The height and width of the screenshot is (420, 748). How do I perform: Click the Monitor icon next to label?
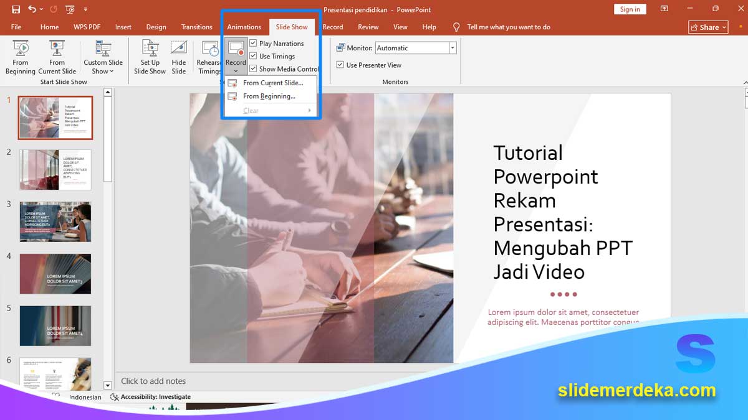coord(341,48)
